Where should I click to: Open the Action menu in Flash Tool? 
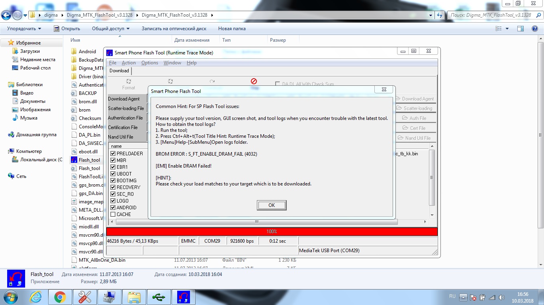click(129, 63)
